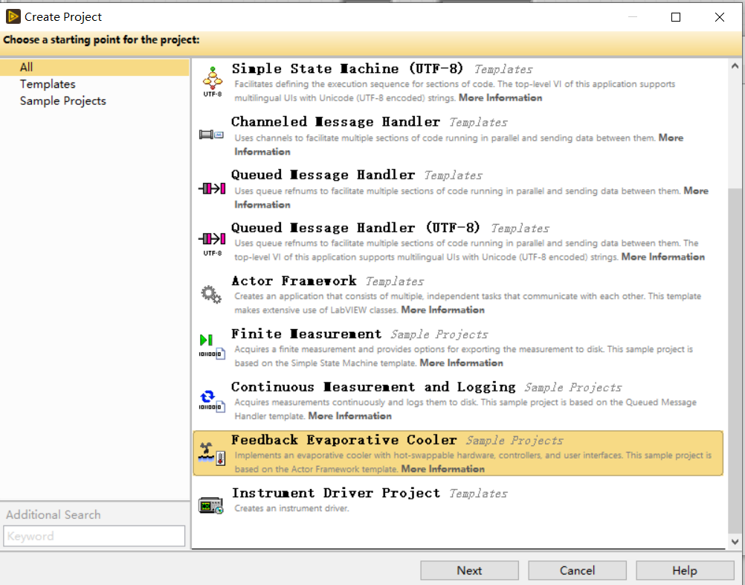Click the Channeled Message Handler icon
The image size is (745, 585).
pyautogui.click(x=211, y=135)
